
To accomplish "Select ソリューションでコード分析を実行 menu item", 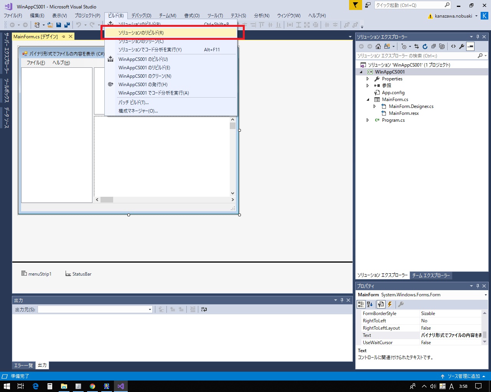I will pyautogui.click(x=171, y=50).
